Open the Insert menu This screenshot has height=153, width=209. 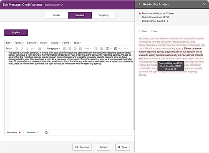(x=44, y=43)
